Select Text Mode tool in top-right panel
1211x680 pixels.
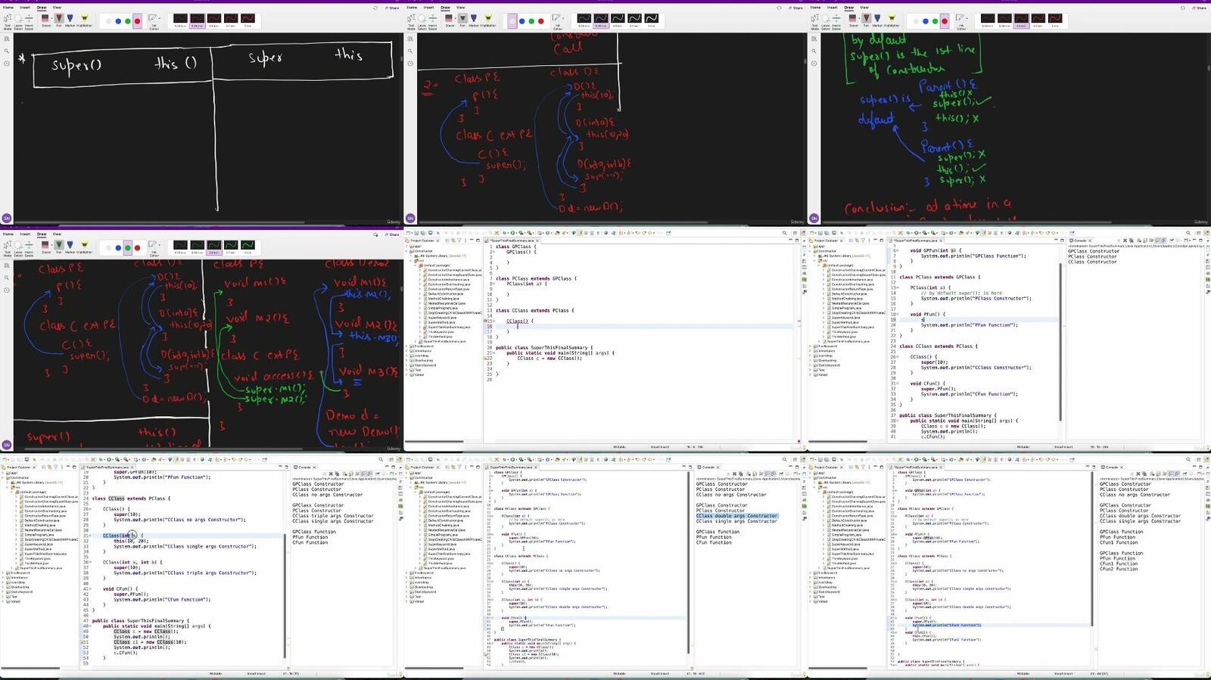[x=814, y=22]
